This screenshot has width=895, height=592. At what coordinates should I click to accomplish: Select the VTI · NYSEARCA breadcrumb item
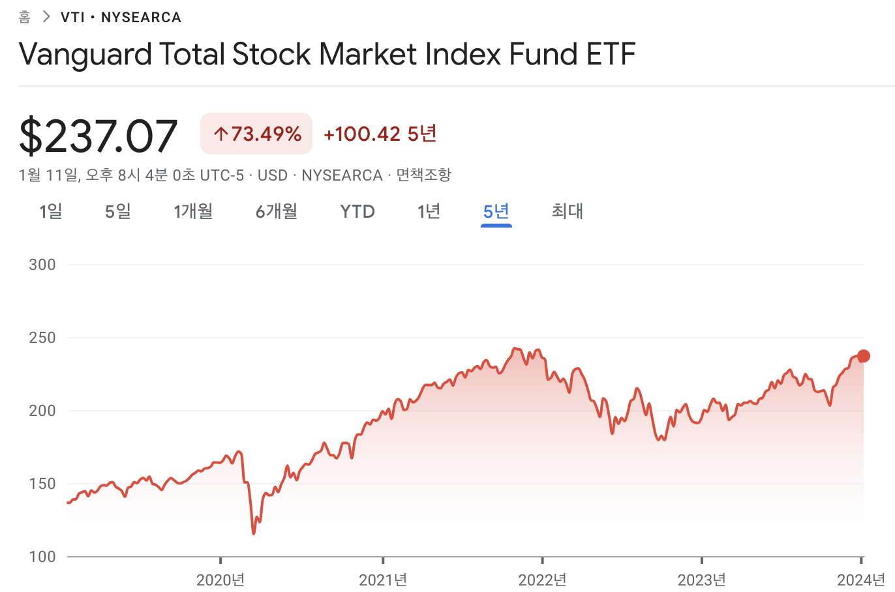tap(121, 17)
